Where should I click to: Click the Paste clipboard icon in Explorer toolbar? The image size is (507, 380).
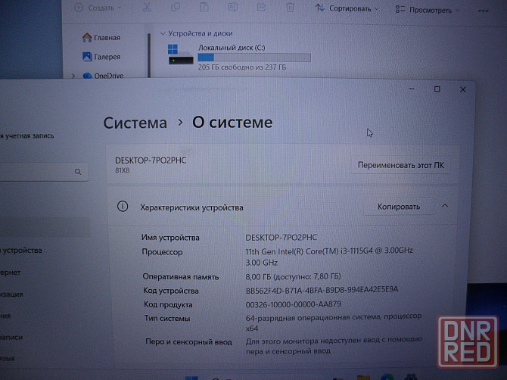point(204,7)
